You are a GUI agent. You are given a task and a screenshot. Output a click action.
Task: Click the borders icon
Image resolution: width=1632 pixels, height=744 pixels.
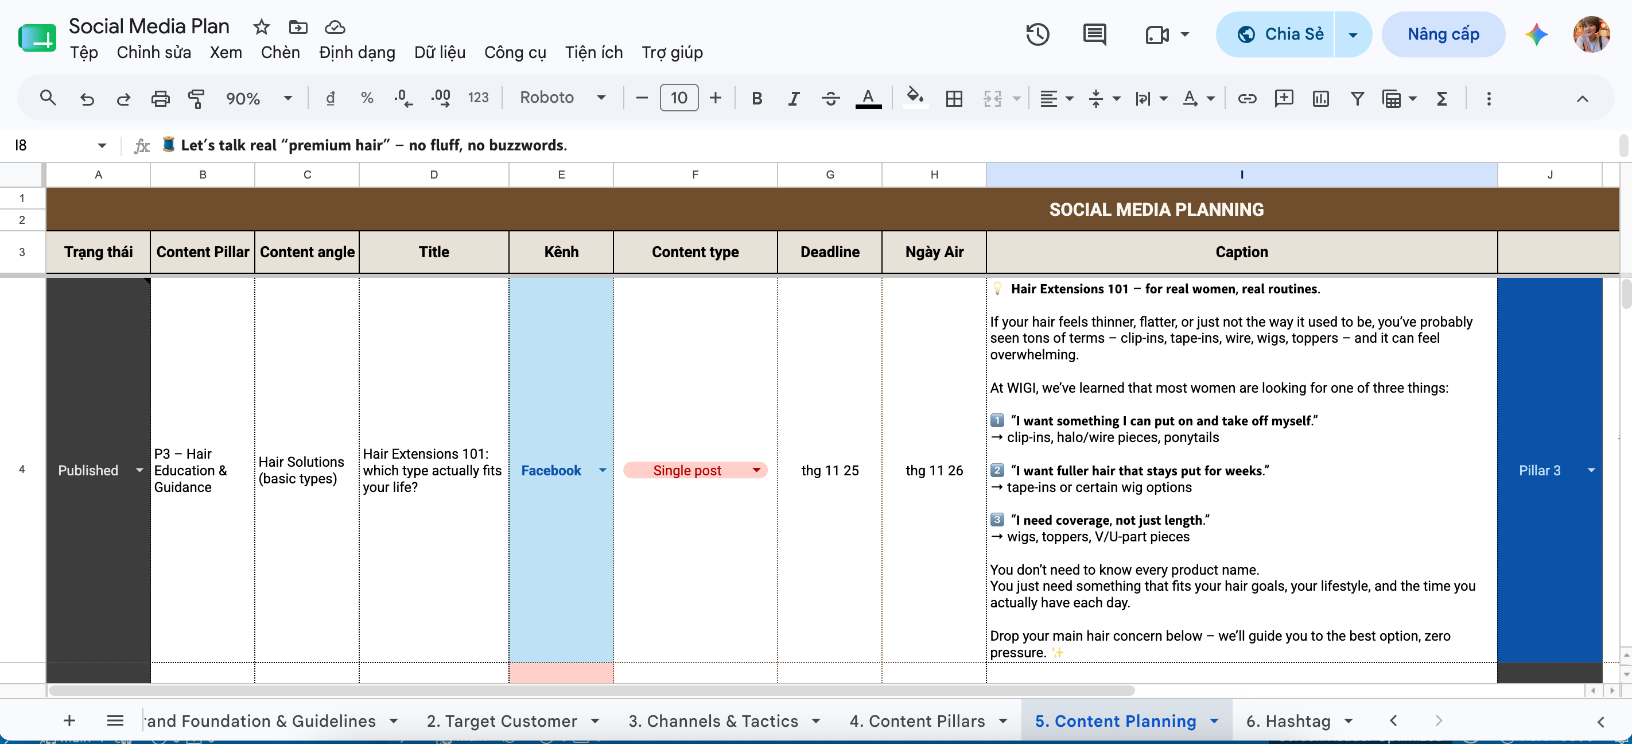click(x=954, y=98)
